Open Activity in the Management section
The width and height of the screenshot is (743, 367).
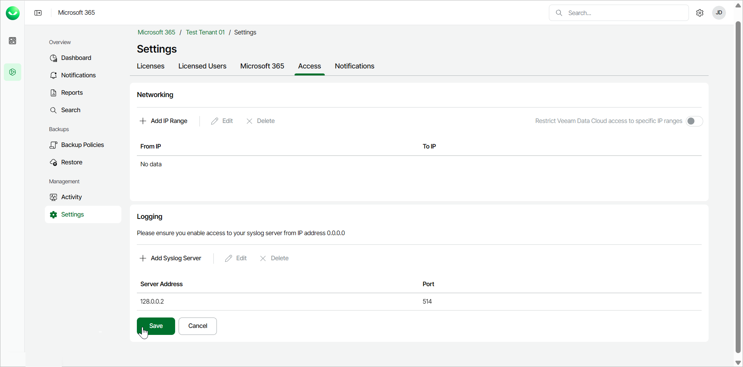click(71, 197)
